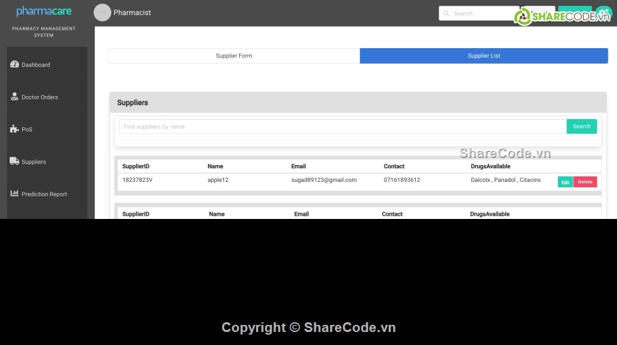
Task: Focus the 'Find suppliers by name' field
Action: pos(342,127)
